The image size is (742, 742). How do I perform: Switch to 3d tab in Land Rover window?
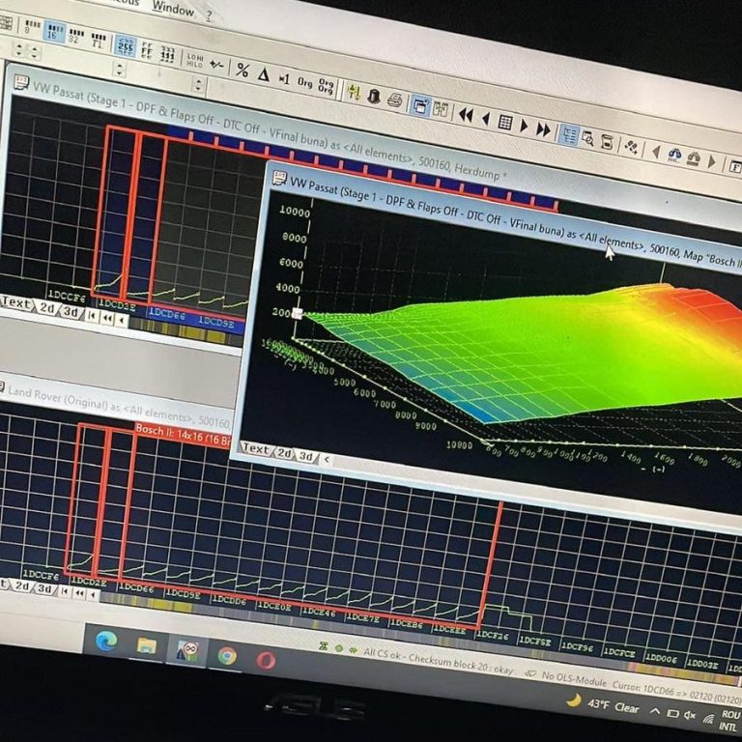point(44,588)
